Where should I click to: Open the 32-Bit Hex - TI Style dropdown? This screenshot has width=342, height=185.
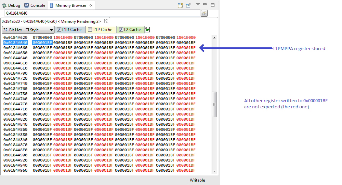click(28, 30)
